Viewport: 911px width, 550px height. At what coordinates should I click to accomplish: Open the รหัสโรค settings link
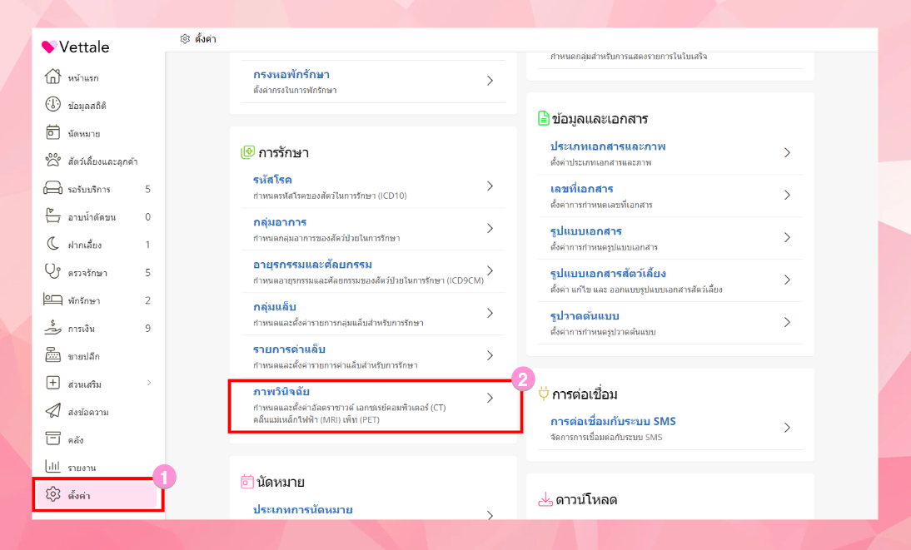[272, 180]
